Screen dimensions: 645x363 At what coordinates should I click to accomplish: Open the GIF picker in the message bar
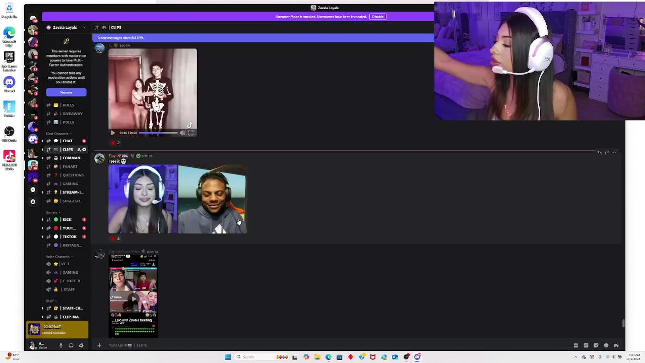pos(586,345)
